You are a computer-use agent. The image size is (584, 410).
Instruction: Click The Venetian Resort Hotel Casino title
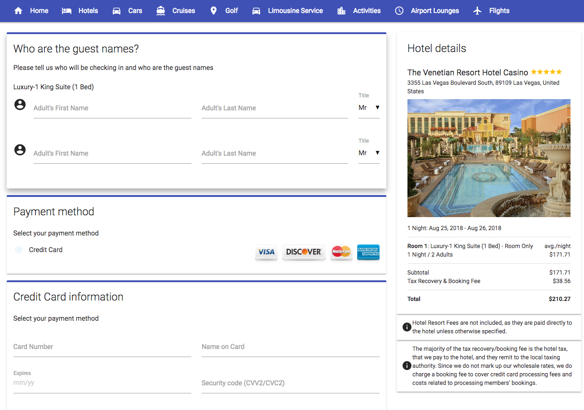click(468, 72)
